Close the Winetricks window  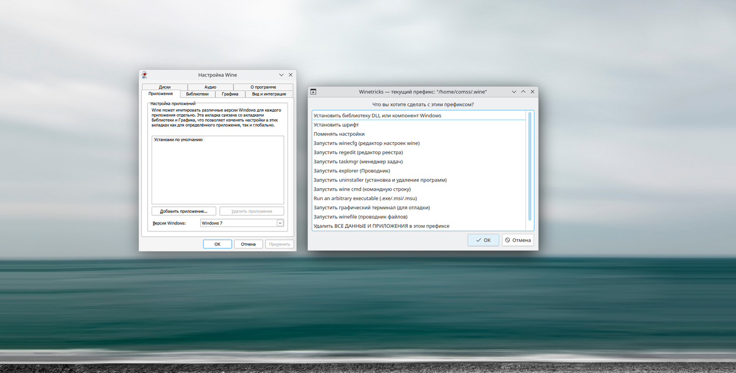click(532, 92)
